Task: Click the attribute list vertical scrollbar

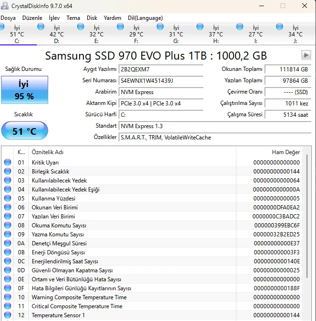Action: click(307, 215)
